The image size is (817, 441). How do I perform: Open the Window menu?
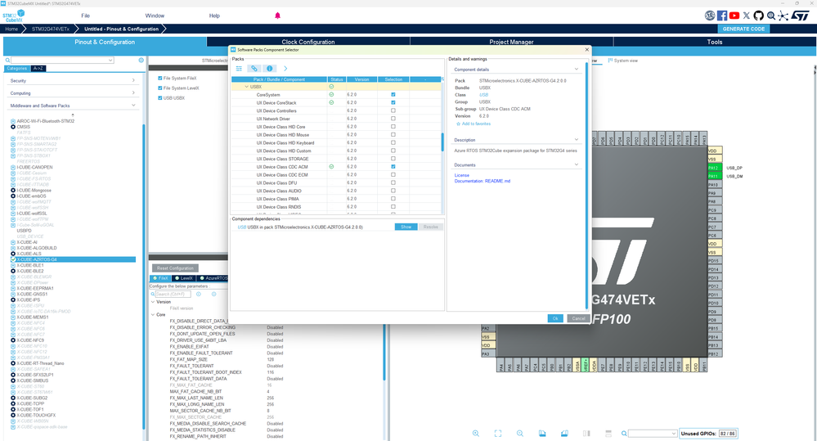[x=155, y=16]
